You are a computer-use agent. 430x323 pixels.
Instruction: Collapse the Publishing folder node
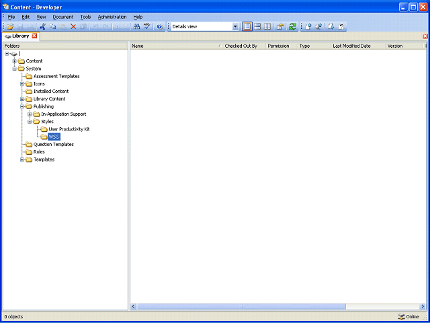point(22,106)
